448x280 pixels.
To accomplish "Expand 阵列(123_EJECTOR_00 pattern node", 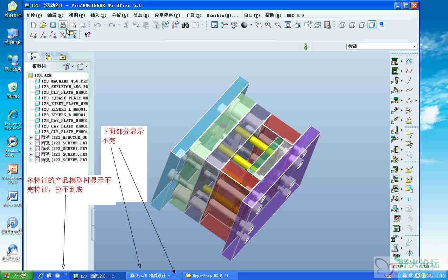I will [x=31, y=137].
